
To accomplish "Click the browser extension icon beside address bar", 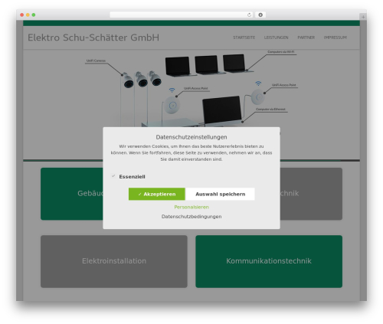I will (260, 15).
